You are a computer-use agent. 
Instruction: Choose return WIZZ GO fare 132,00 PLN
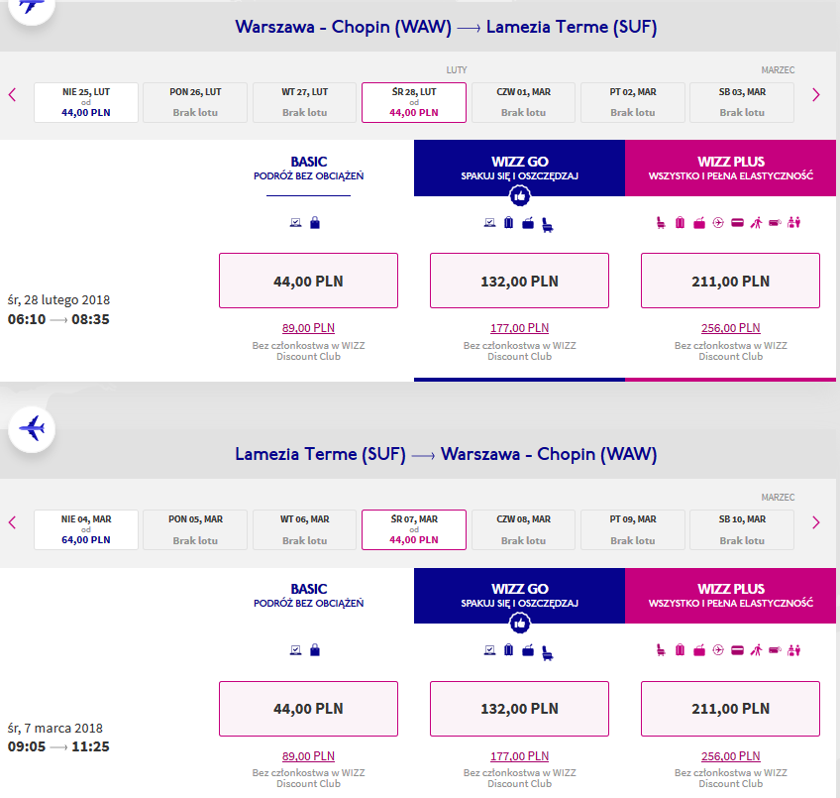tap(520, 709)
